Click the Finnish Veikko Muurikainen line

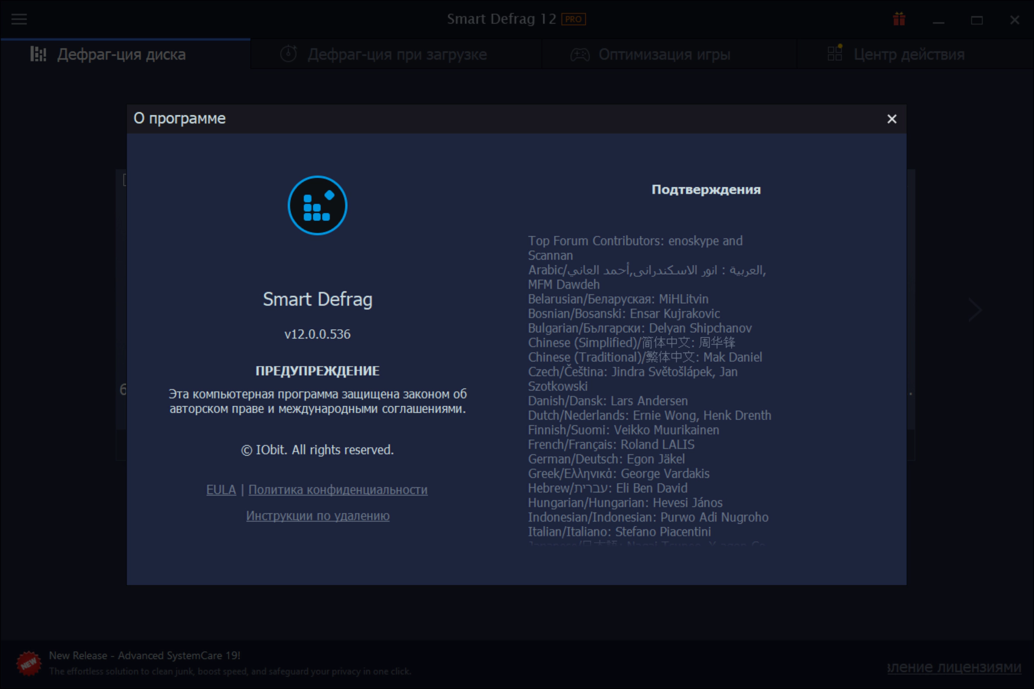pos(623,430)
